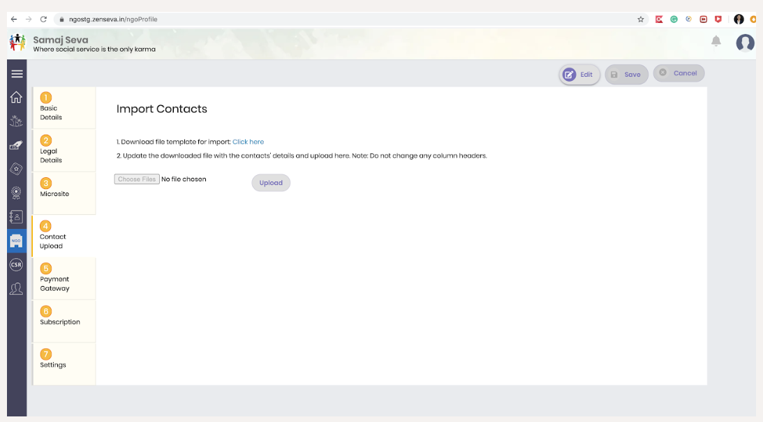Open the red shield extension icon
Image resolution: width=763 pixels, height=422 pixels.
[x=718, y=20]
